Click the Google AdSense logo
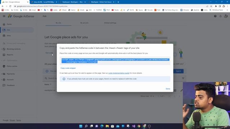This screenshot has width=230, height=129. coord(21,16)
